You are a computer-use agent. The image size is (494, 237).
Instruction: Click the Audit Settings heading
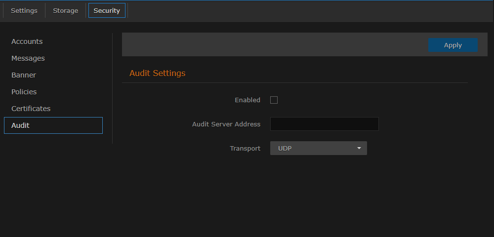pos(157,73)
